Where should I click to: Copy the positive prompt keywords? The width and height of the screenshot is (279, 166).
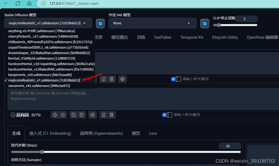pos(104,79)
